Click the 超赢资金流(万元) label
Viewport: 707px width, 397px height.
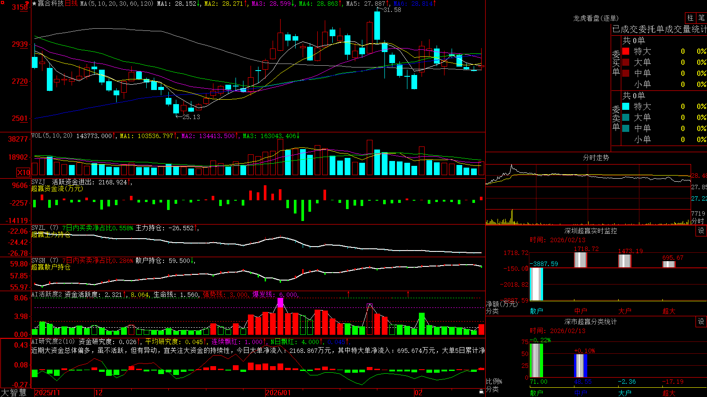(57, 188)
